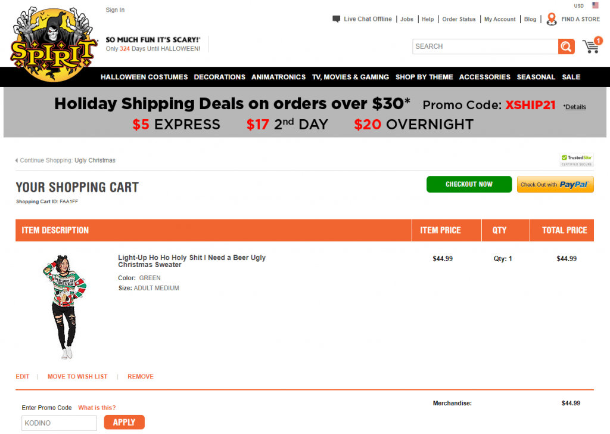Viewport: 610px width, 434px height.
Task: Remove the ugly Christmas sweater from cart
Action: (141, 376)
